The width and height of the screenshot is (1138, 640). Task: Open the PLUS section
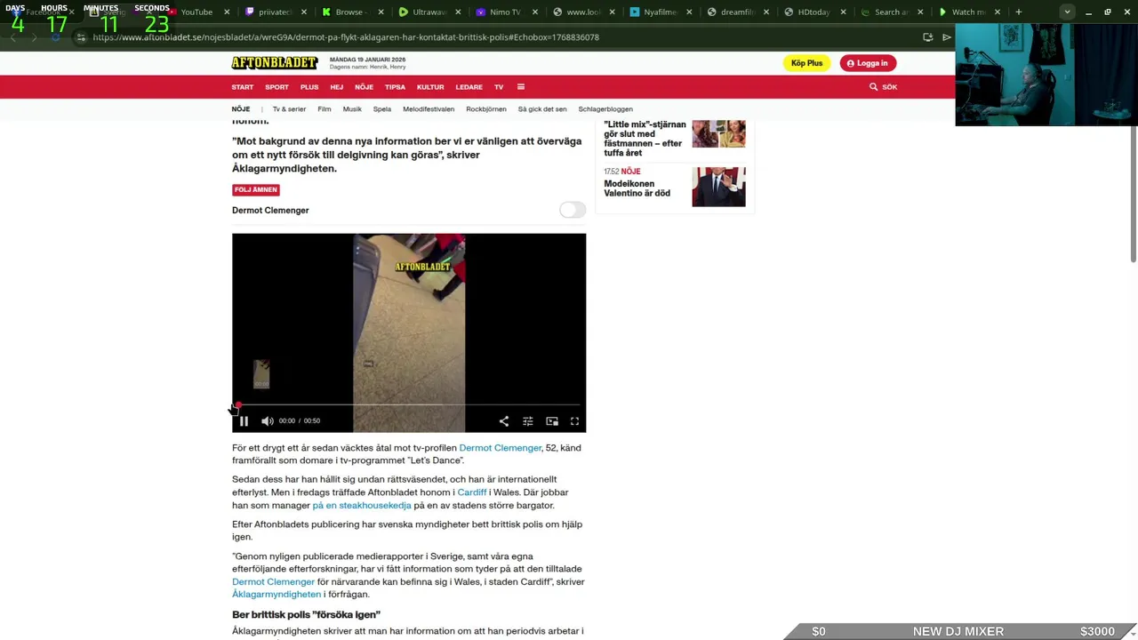point(309,87)
